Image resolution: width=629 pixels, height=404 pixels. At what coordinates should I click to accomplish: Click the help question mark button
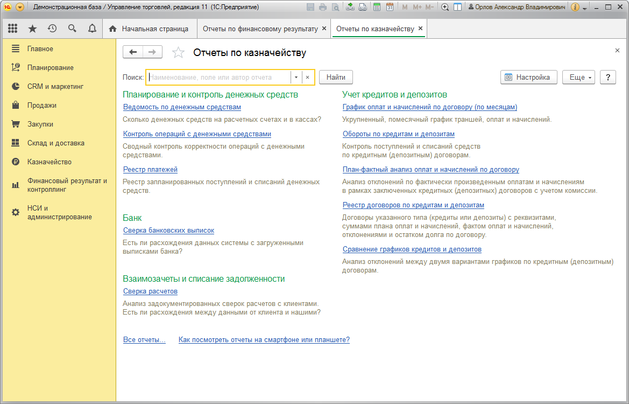click(607, 78)
